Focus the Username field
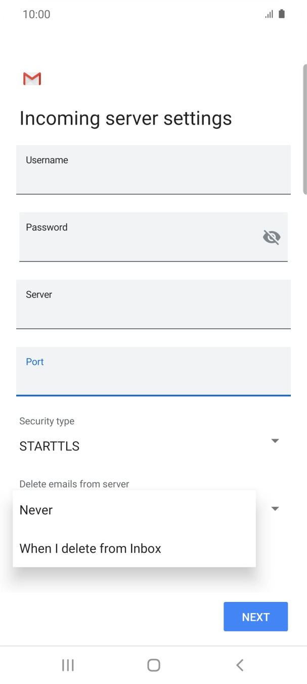307x684 pixels. (153, 170)
